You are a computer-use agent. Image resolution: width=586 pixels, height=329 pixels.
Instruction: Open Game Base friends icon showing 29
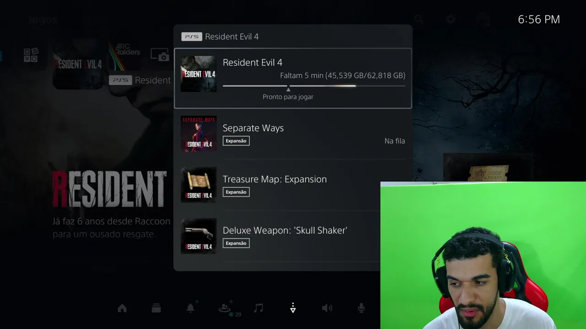(225, 308)
